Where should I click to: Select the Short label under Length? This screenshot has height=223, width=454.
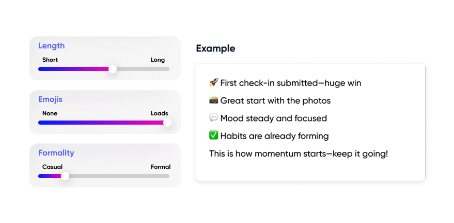[x=50, y=60]
